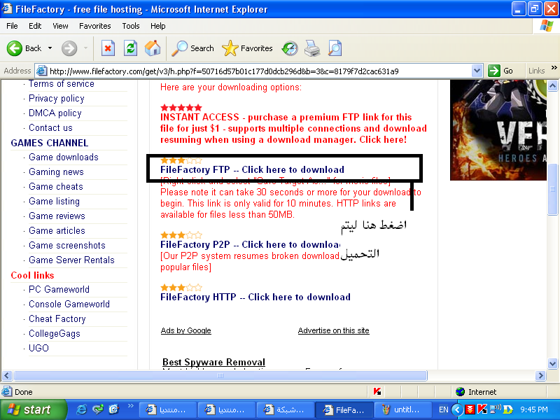Open the Gaming news link

(56, 171)
